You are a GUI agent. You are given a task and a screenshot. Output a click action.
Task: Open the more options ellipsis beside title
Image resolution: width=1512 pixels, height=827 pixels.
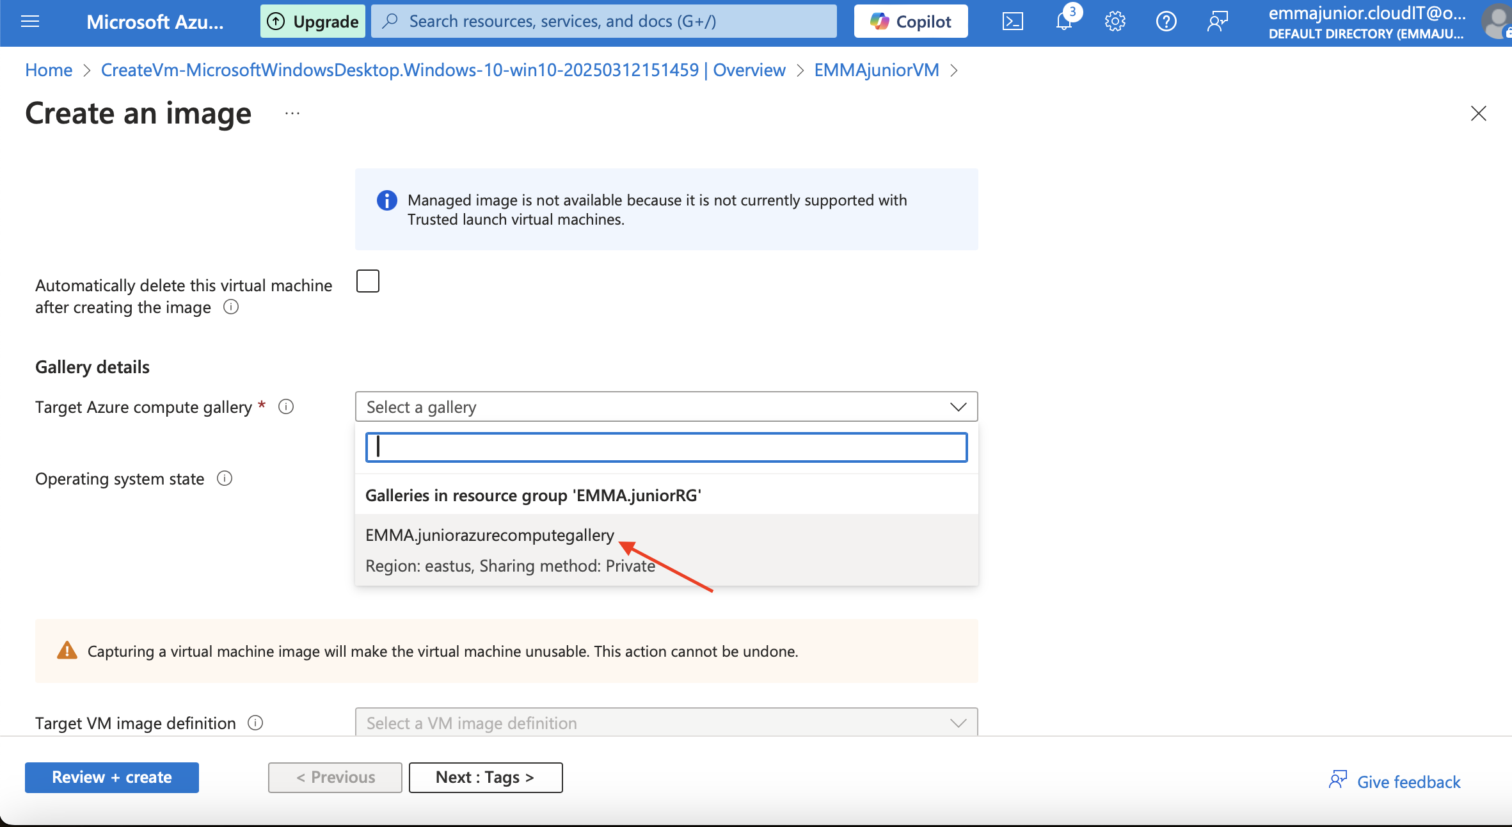pyautogui.click(x=292, y=113)
